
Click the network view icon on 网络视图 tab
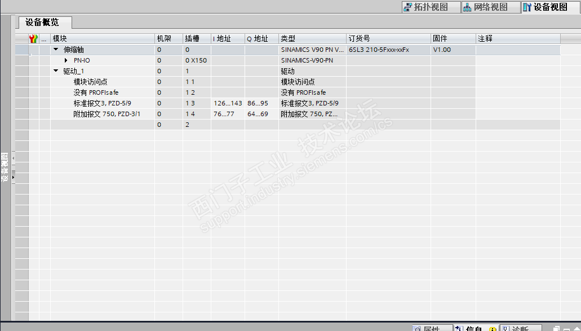[x=467, y=7]
